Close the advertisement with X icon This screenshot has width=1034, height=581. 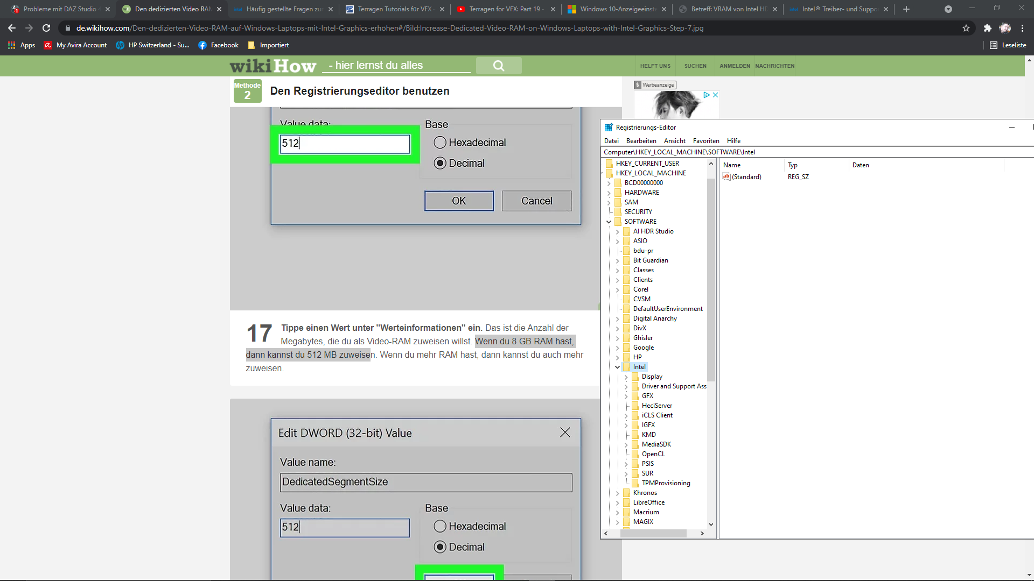[715, 95]
